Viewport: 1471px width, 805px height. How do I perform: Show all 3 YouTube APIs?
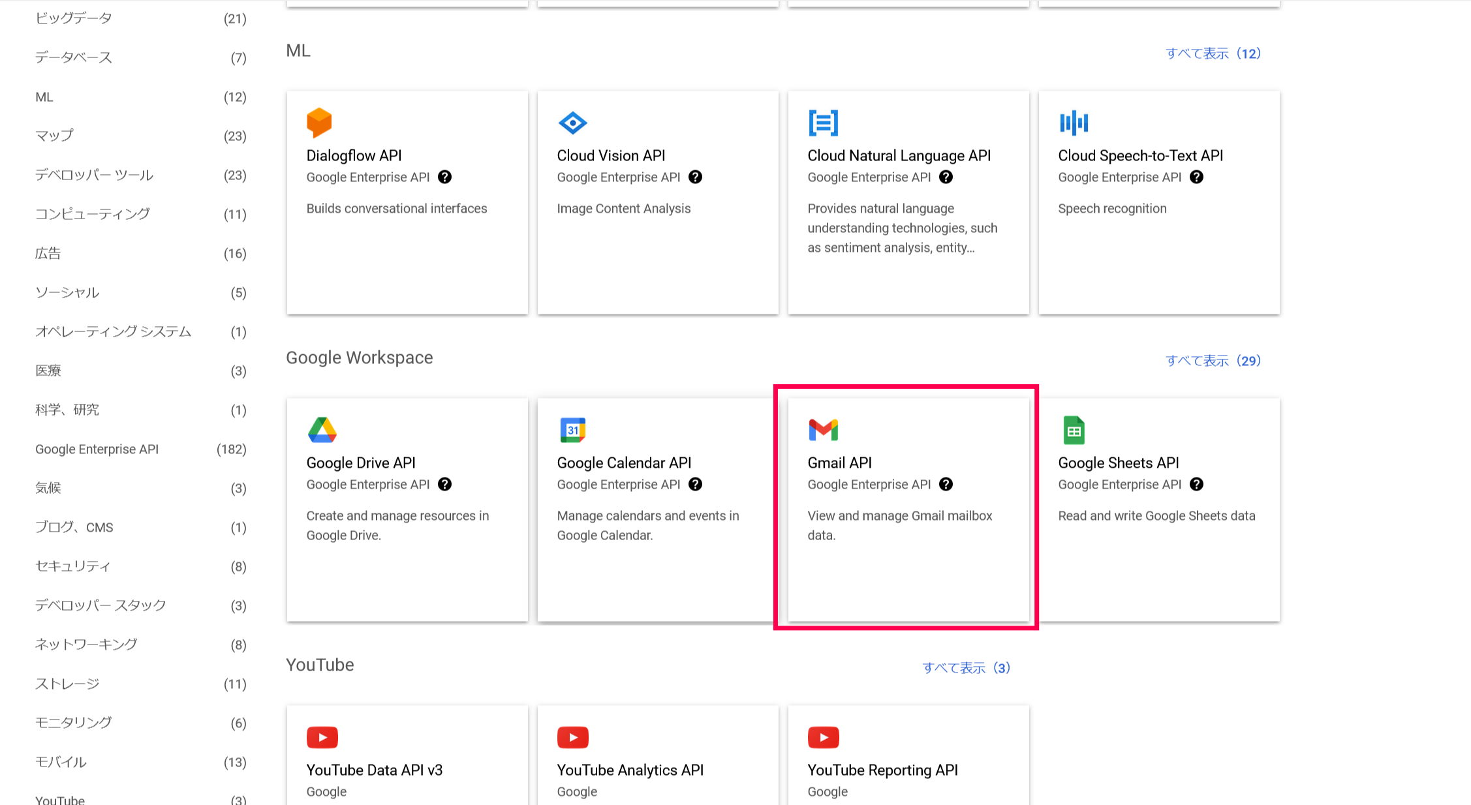point(966,667)
